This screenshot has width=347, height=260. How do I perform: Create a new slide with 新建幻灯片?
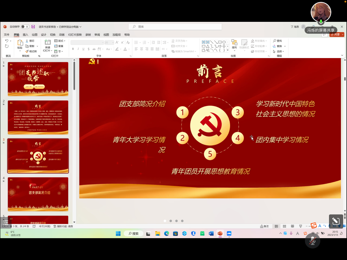47,45
